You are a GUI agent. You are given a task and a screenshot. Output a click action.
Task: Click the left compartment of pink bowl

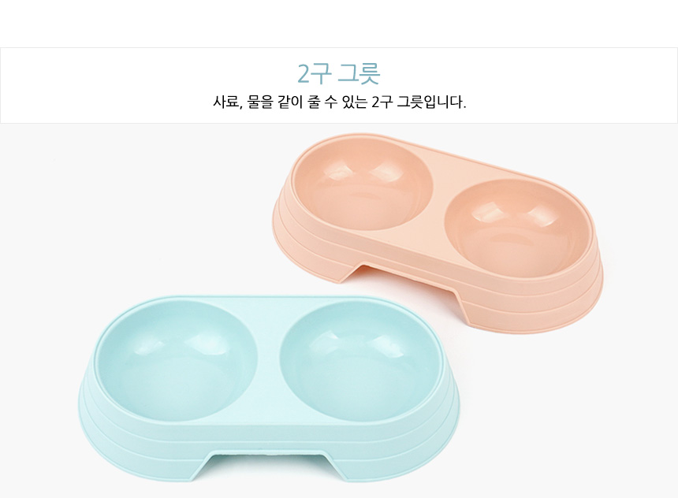pos(362,184)
